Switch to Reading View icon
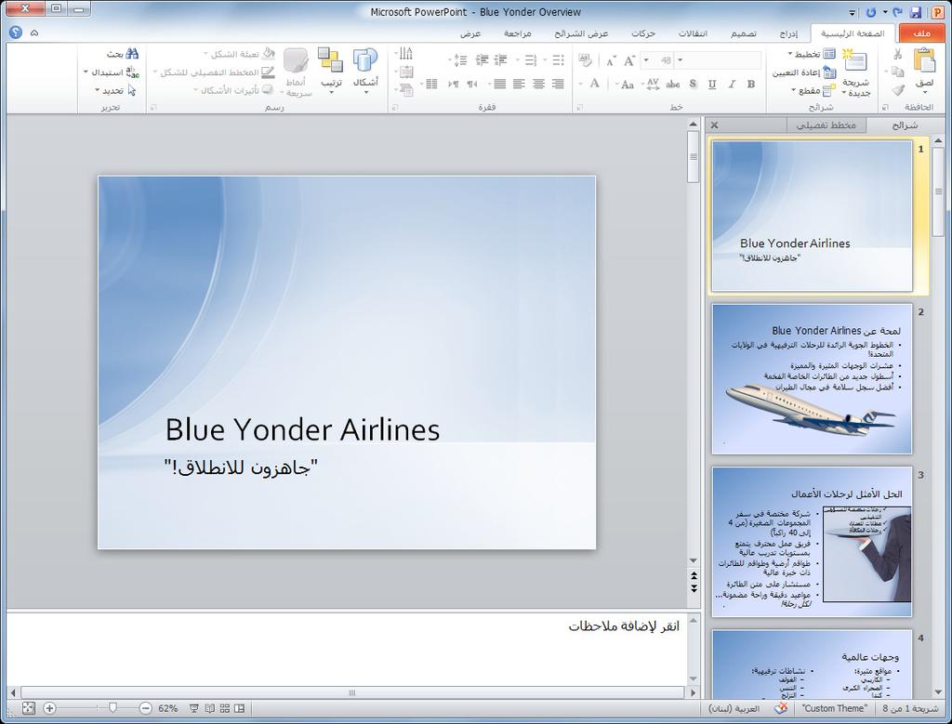 pos(209,707)
